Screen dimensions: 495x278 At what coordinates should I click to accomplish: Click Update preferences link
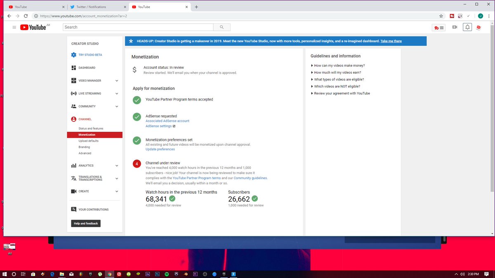(x=160, y=150)
